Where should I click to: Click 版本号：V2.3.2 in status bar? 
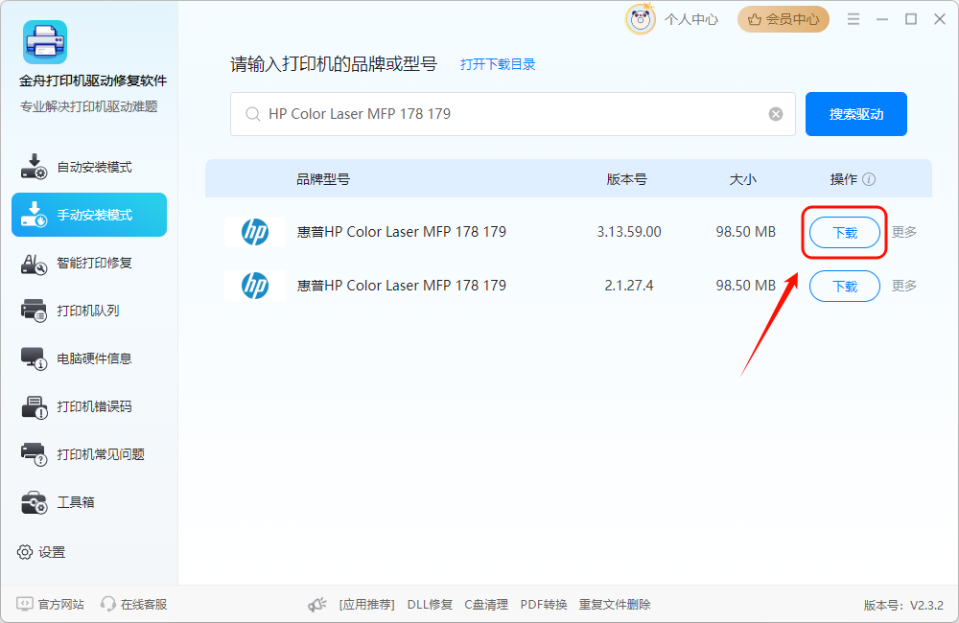point(903,606)
